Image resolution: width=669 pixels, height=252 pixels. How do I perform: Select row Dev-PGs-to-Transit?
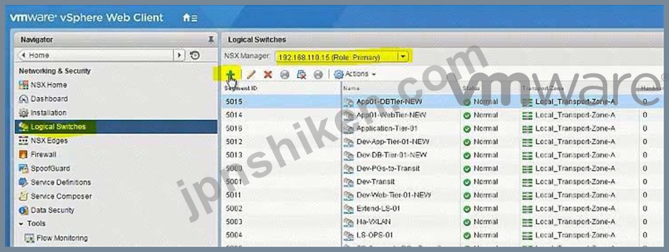point(442,168)
